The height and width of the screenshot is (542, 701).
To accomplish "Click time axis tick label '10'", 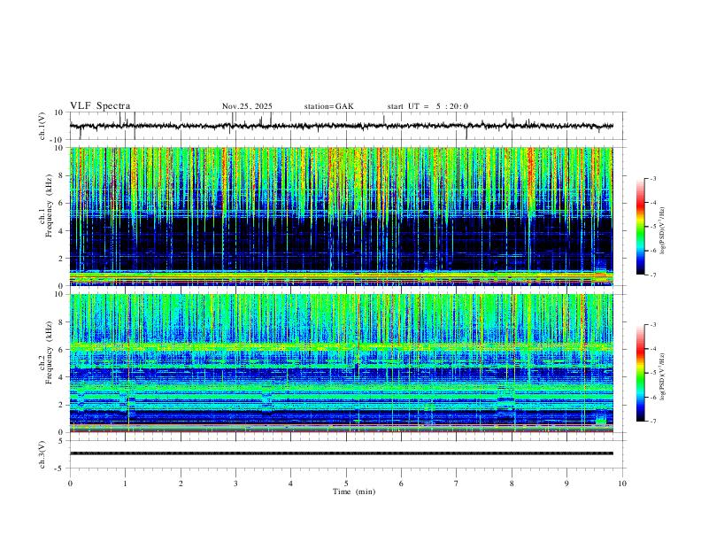I will click(x=622, y=484).
